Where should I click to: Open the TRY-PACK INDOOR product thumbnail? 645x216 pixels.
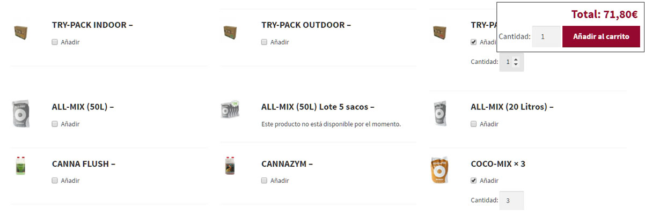point(20,33)
